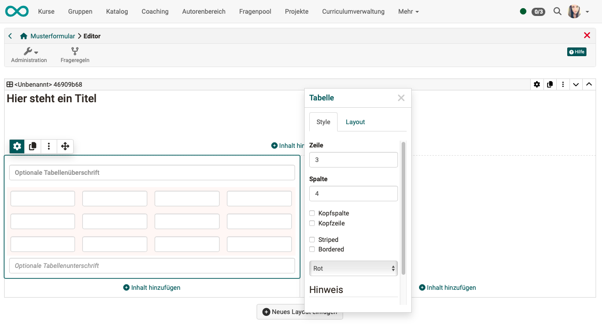This screenshot has height=335, width=602.
Task: Enable the Striped checkbox
Action: [x=312, y=240]
